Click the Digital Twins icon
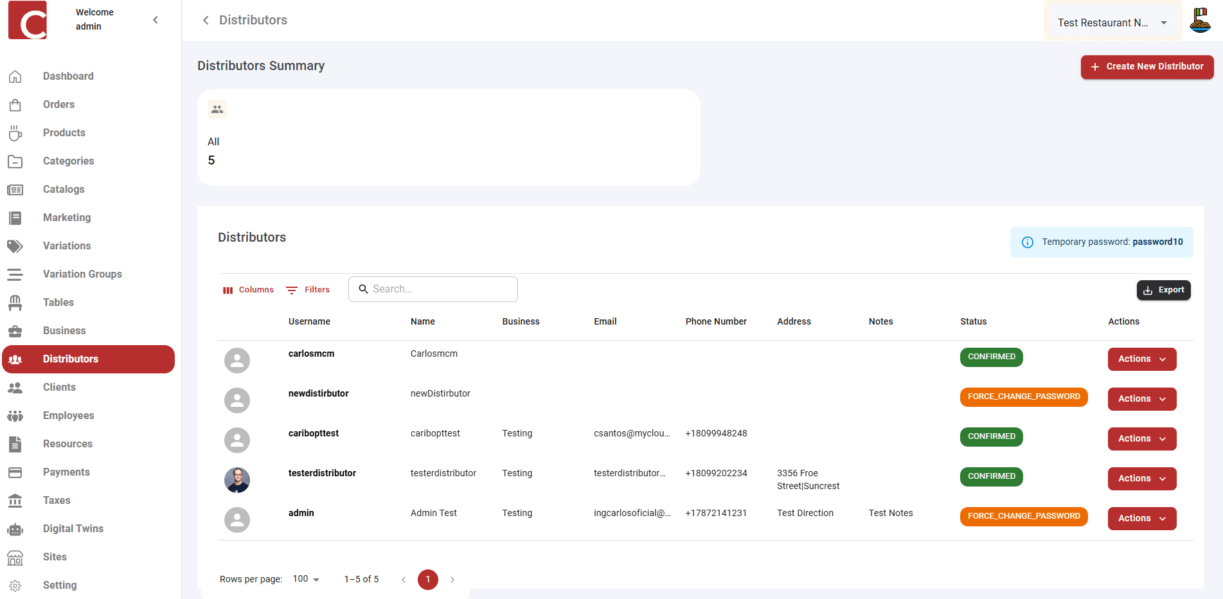This screenshot has height=599, width=1223. point(15,528)
